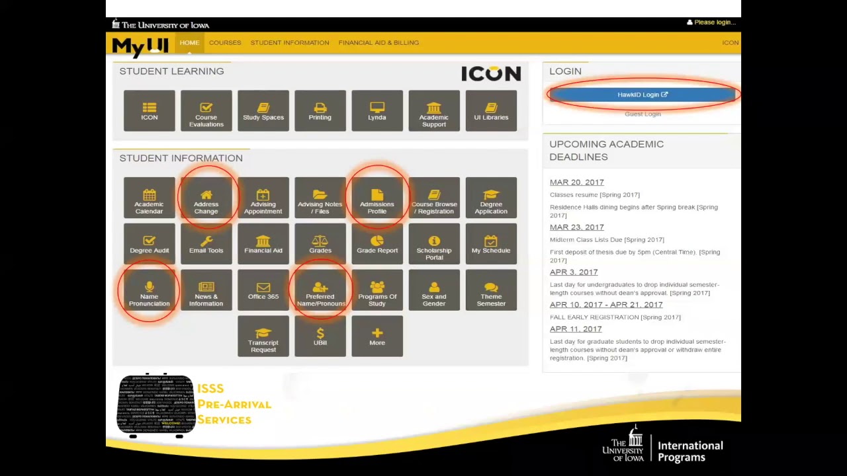Open the Grades tile
This screenshot has width=847, height=476.
(320, 244)
